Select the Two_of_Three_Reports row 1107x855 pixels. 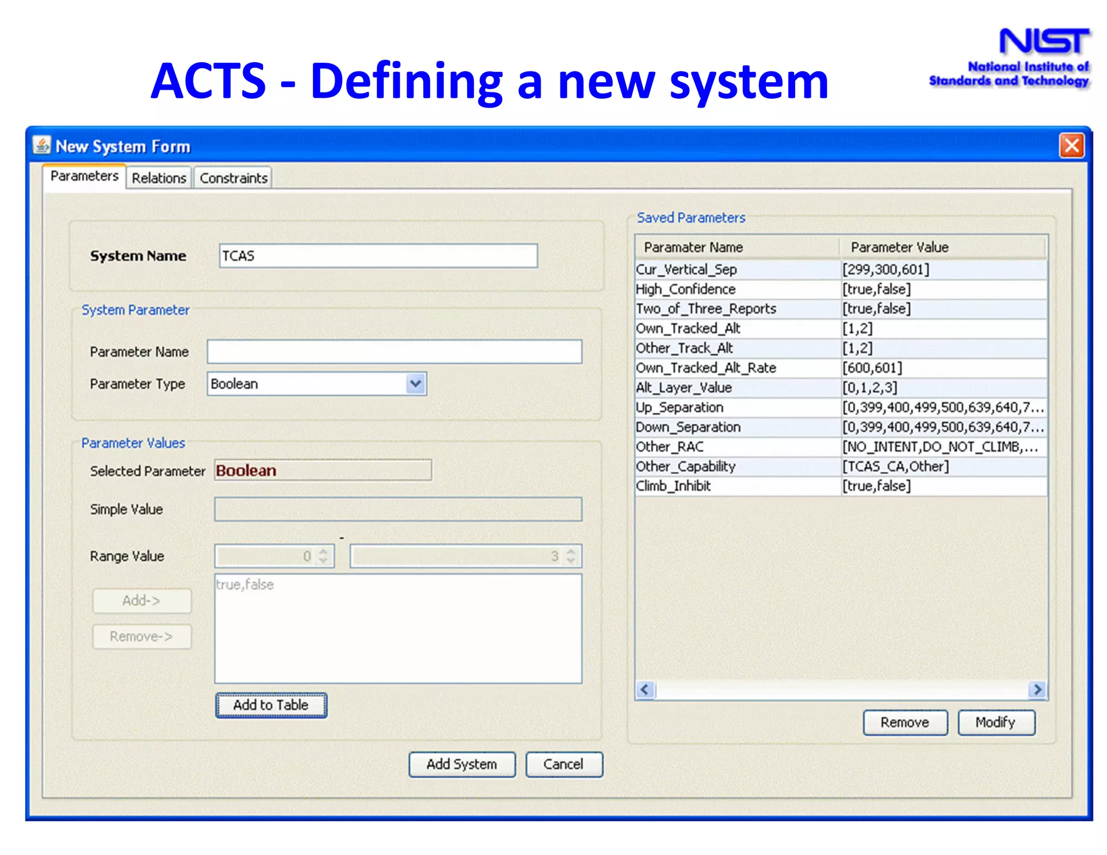[x=841, y=309]
